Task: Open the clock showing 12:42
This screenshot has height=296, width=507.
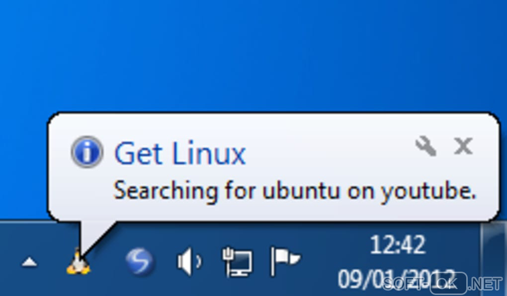Action: 397,245
